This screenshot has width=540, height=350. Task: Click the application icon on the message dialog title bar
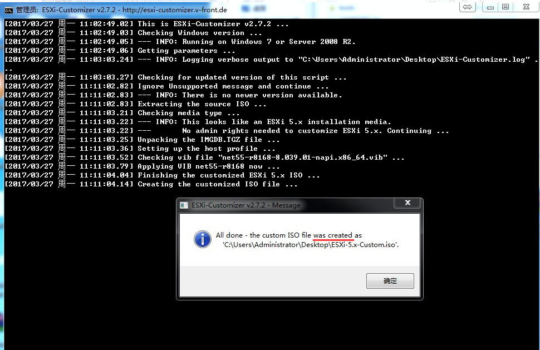tap(184, 205)
